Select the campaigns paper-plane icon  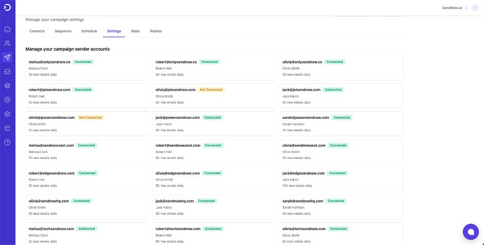(8, 57)
